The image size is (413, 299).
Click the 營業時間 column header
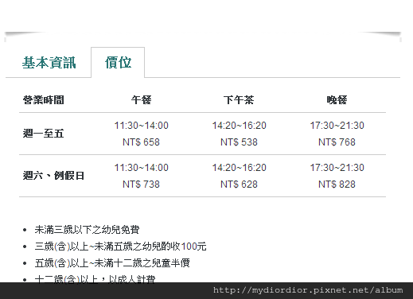tap(44, 100)
